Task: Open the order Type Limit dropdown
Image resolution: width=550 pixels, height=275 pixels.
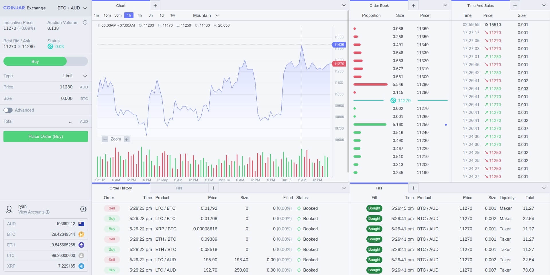Action: coord(75,76)
